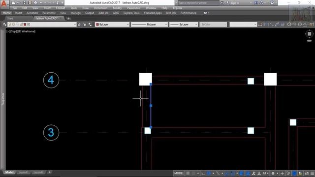Click the Help question mark icon
This screenshot has height=177, width=315.
272,3
